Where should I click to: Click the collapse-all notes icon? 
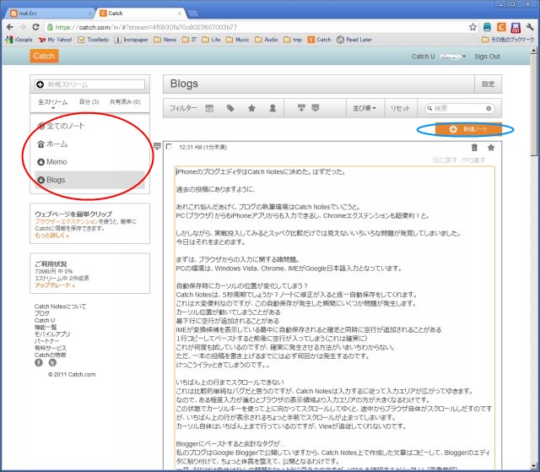pos(301,108)
